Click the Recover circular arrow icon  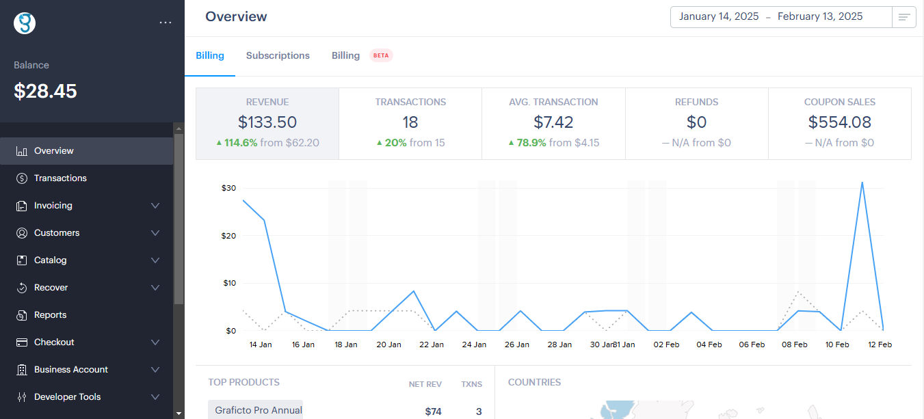[x=21, y=288]
